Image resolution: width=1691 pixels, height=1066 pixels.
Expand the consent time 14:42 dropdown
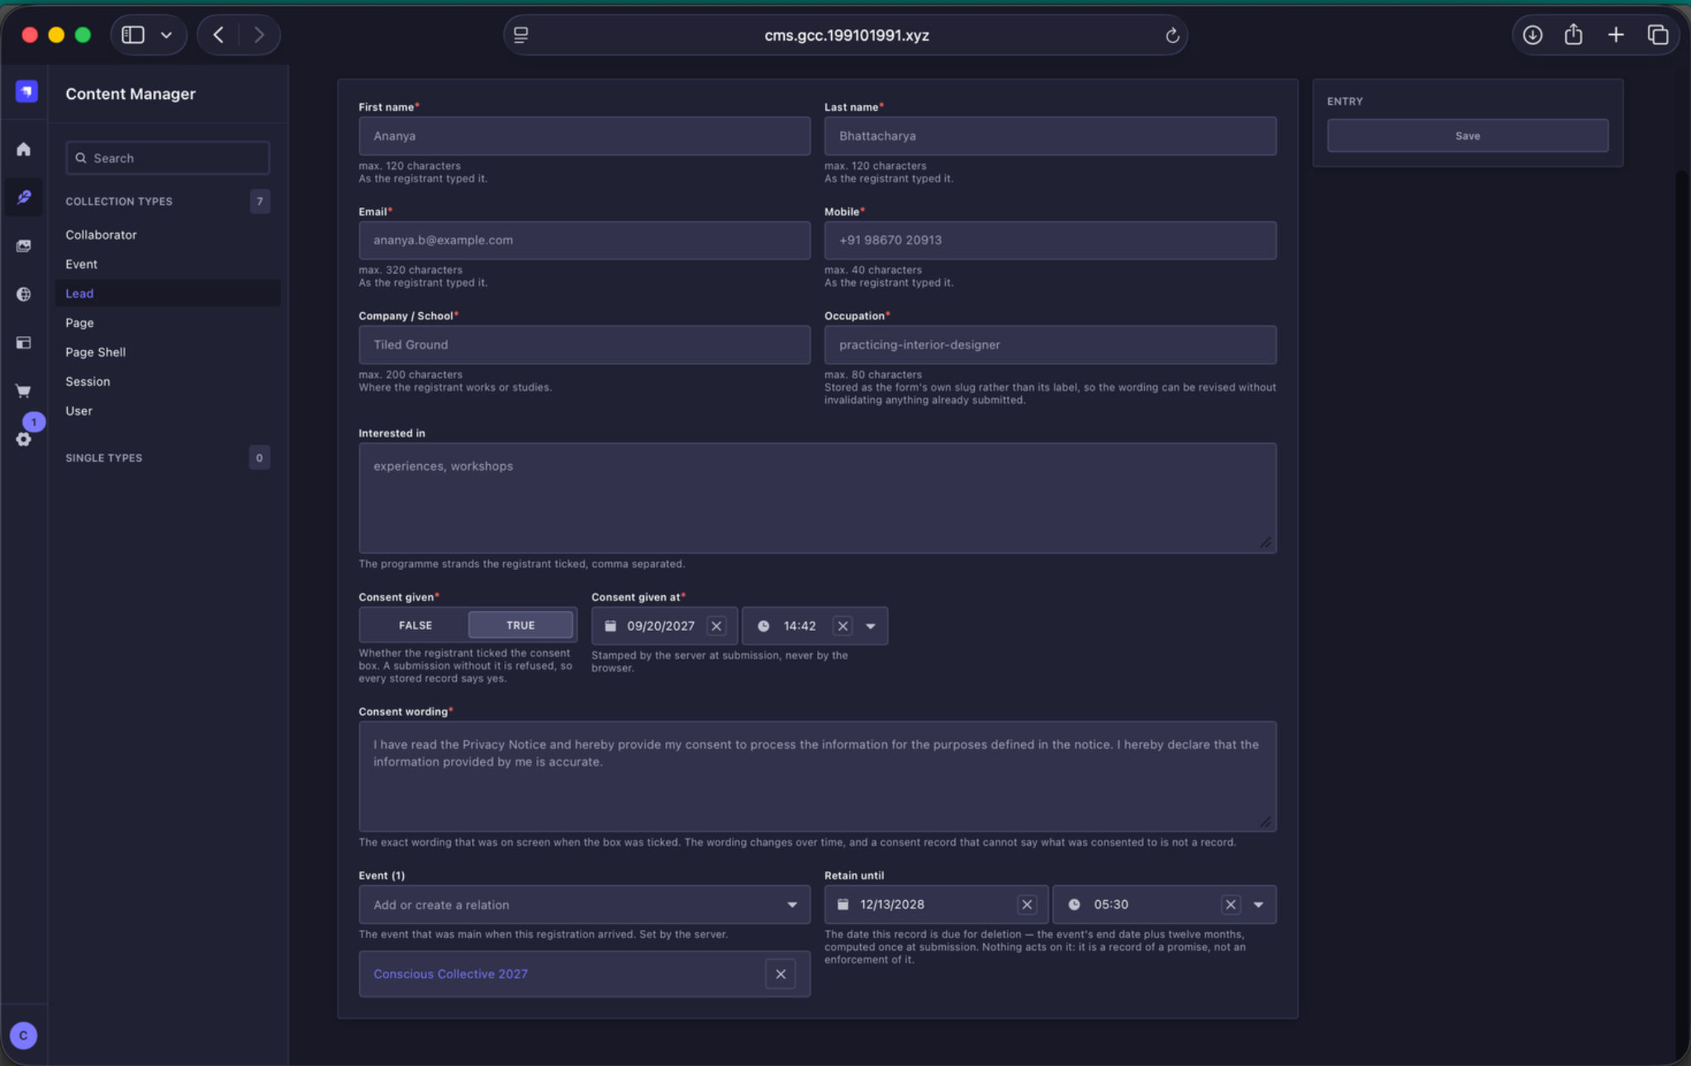tap(871, 626)
